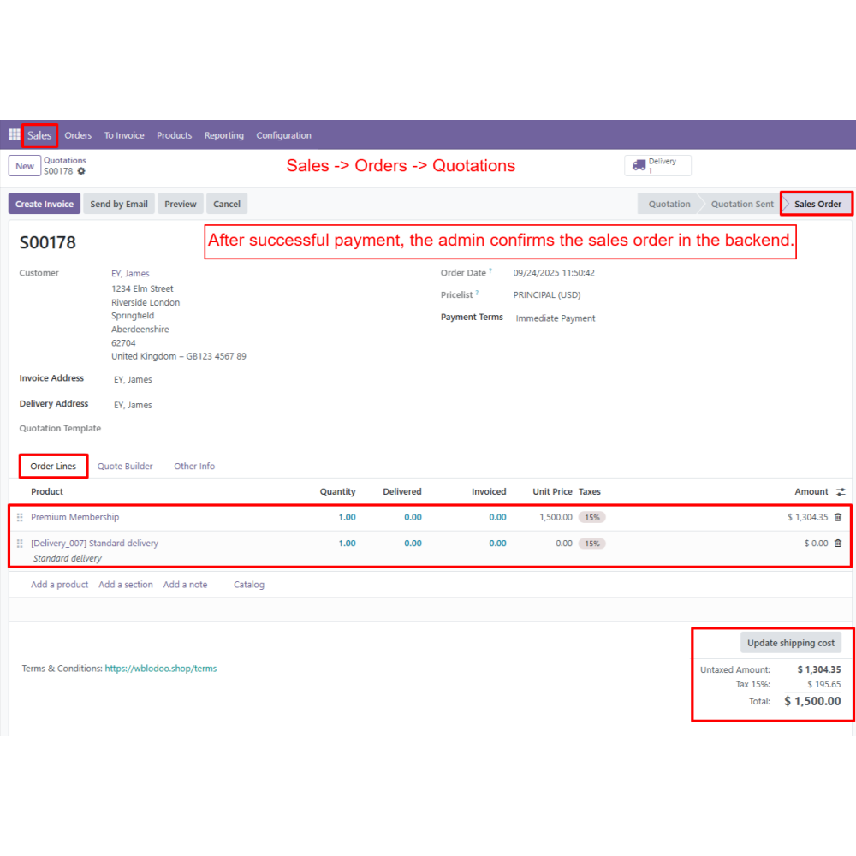Open the Delivery truck smart button
Image resolution: width=856 pixels, height=856 pixels.
click(x=657, y=165)
